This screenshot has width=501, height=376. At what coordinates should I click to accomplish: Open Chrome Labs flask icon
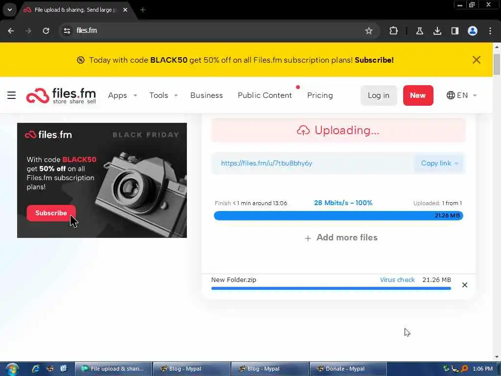pos(419,31)
